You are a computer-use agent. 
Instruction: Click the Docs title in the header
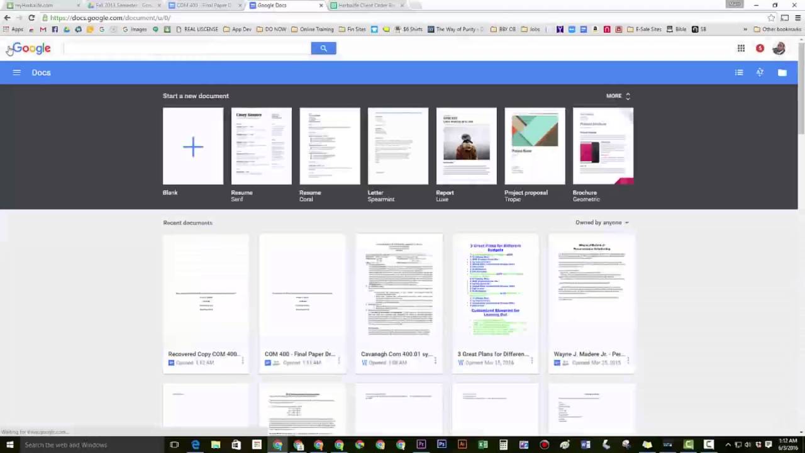point(41,72)
